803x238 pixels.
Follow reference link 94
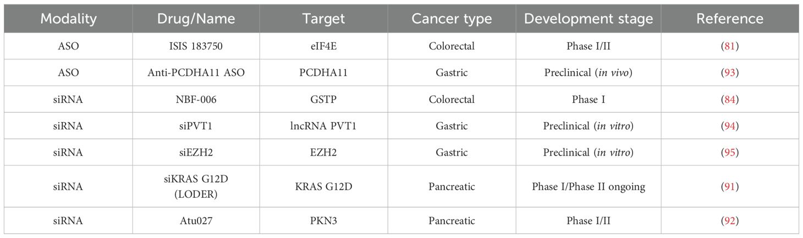[730, 126]
